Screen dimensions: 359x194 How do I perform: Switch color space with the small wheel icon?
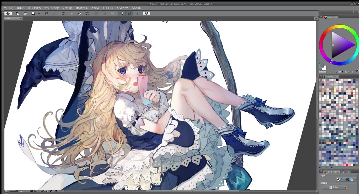click(x=357, y=71)
